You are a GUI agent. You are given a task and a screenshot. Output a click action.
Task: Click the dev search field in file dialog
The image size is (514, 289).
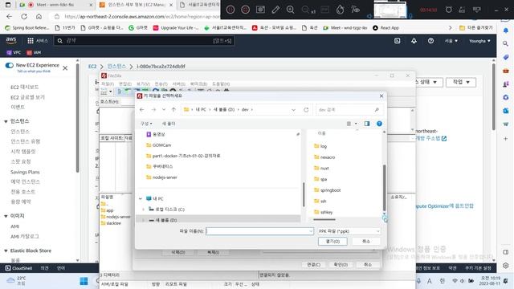[349, 110]
